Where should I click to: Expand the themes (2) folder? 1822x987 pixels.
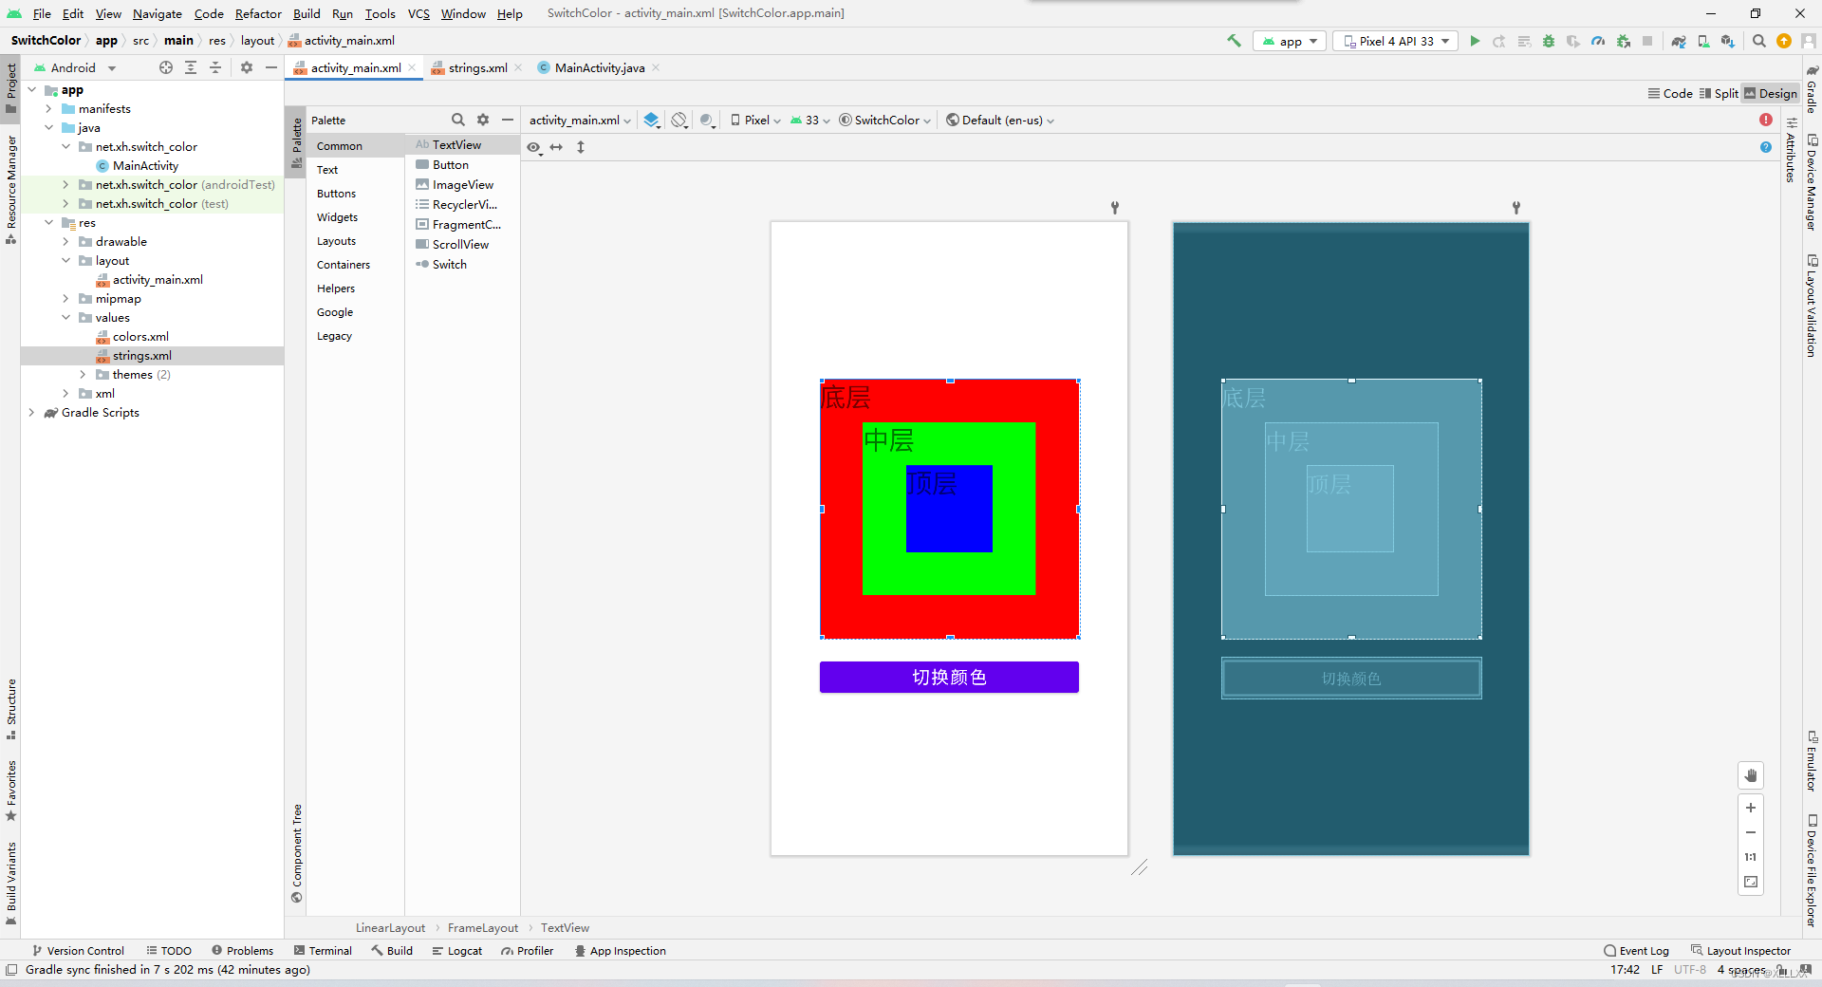tap(83, 375)
